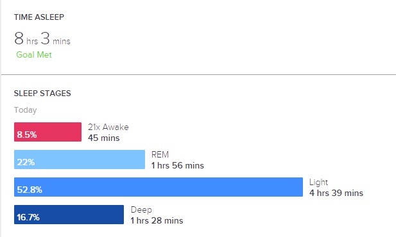Click the 1 hrs 56 mins REM duration
The image size is (396, 237).
(178, 165)
